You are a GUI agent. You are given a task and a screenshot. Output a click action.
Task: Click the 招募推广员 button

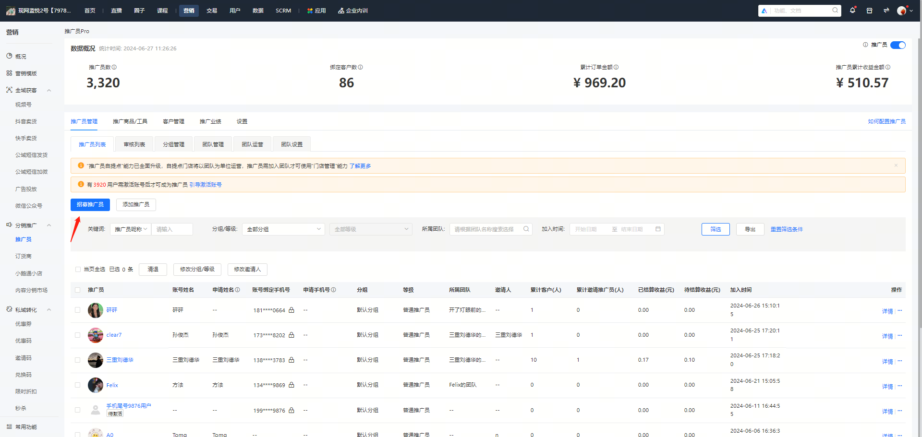click(x=90, y=205)
